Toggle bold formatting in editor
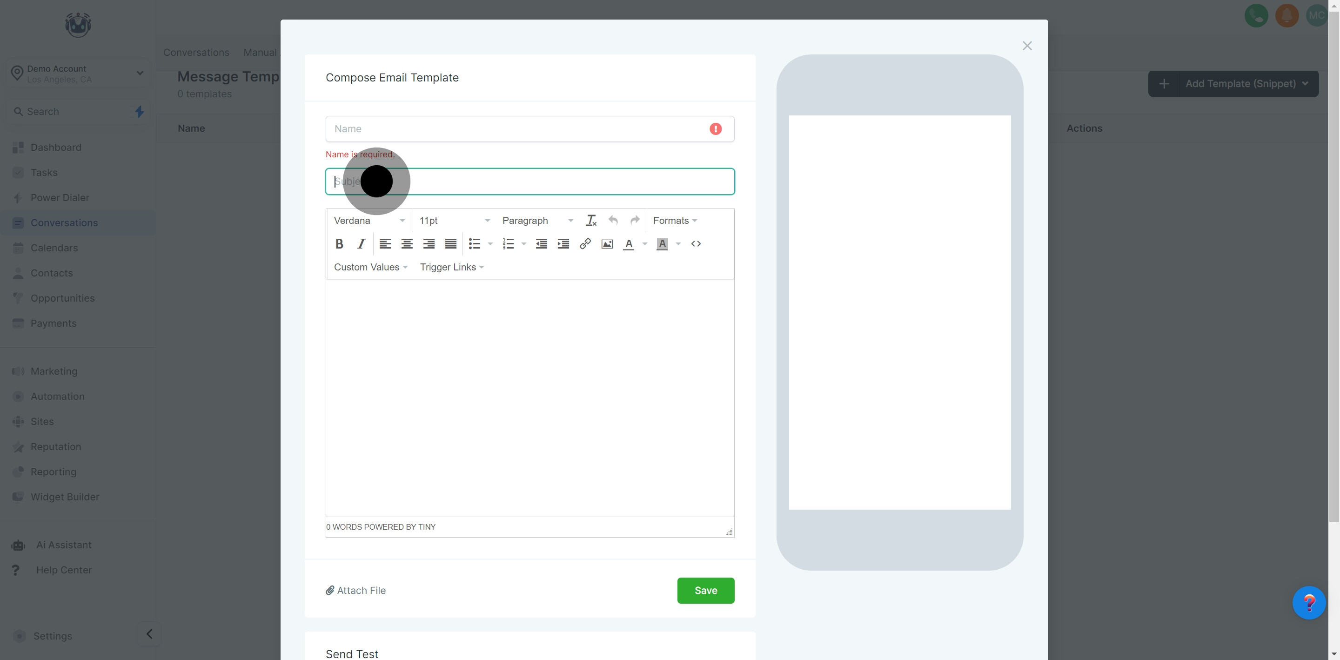1340x660 pixels. 339,243
